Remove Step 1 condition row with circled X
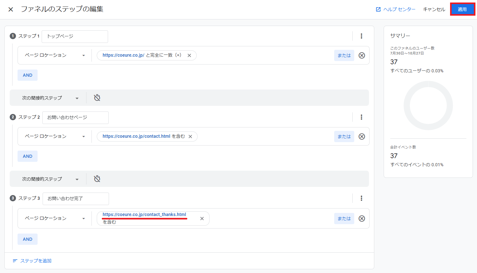This screenshot has width=477, height=273. tap(362, 55)
